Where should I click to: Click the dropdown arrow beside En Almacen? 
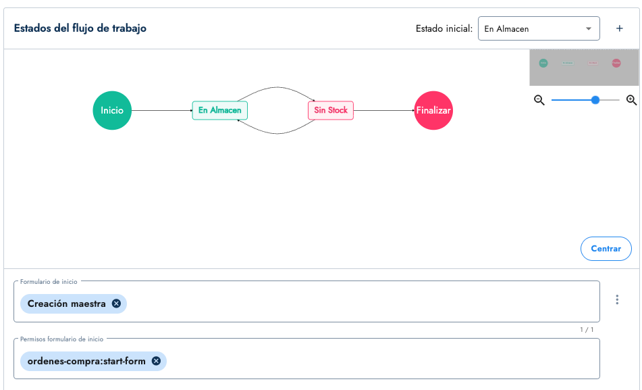[x=589, y=29]
